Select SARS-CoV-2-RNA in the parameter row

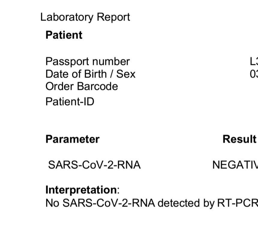(94, 165)
